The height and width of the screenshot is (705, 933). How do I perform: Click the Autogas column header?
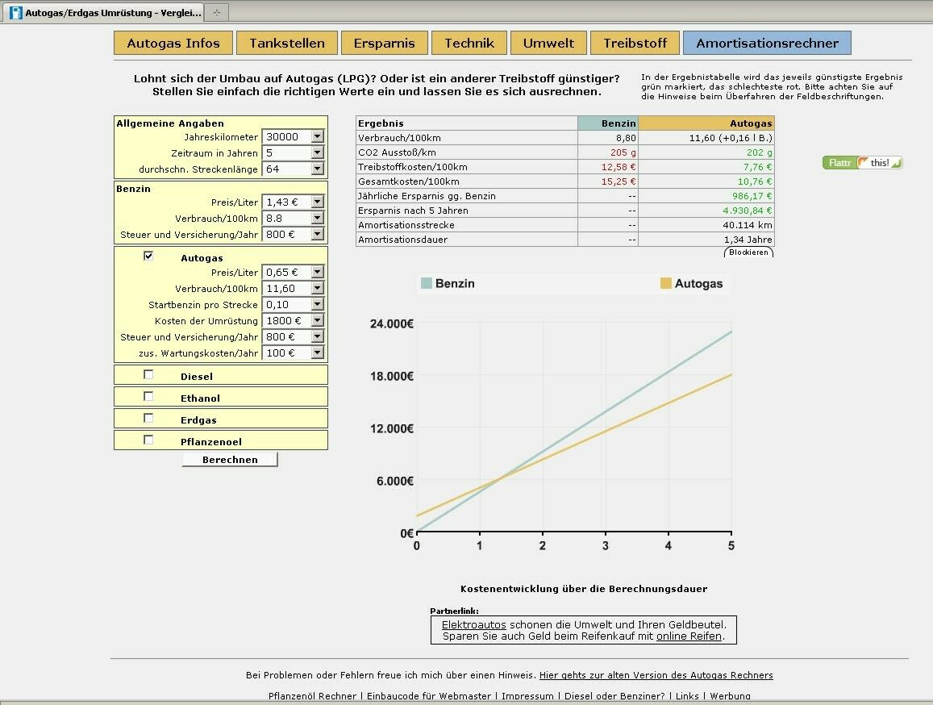point(706,123)
